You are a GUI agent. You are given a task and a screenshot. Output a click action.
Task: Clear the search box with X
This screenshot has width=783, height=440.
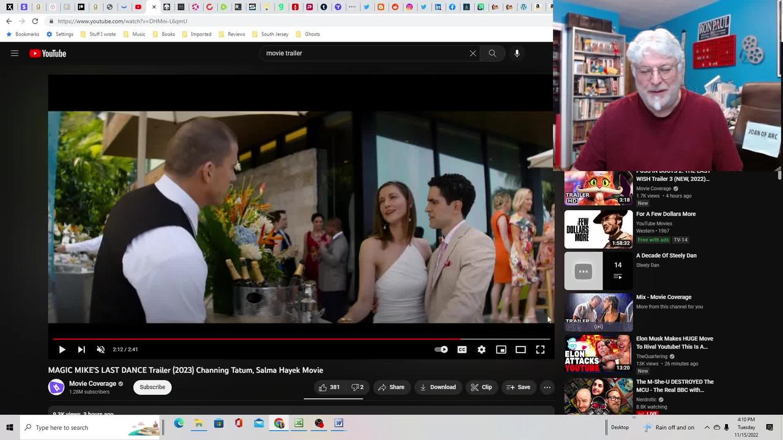pyautogui.click(x=473, y=53)
